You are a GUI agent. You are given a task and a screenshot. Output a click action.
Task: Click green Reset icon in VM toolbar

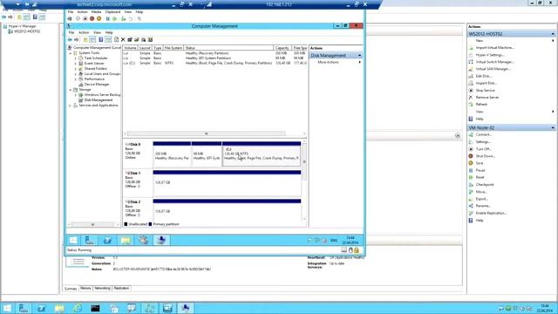coord(114,18)
